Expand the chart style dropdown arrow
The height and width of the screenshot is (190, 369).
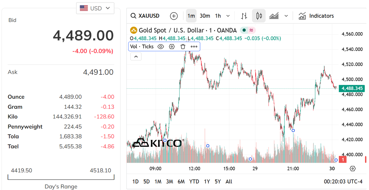[286, 16]
